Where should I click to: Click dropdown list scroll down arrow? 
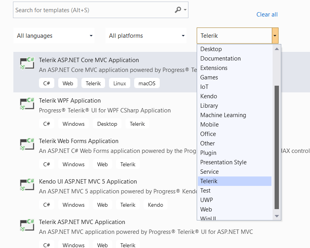(277, 216)
